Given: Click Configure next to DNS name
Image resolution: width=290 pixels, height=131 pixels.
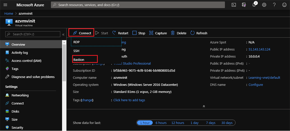Looking at the screenshot, I should coord(256,85).
